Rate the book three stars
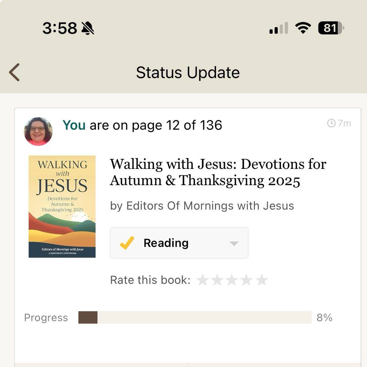The image size is (367, 367). (x=232, y=280)
